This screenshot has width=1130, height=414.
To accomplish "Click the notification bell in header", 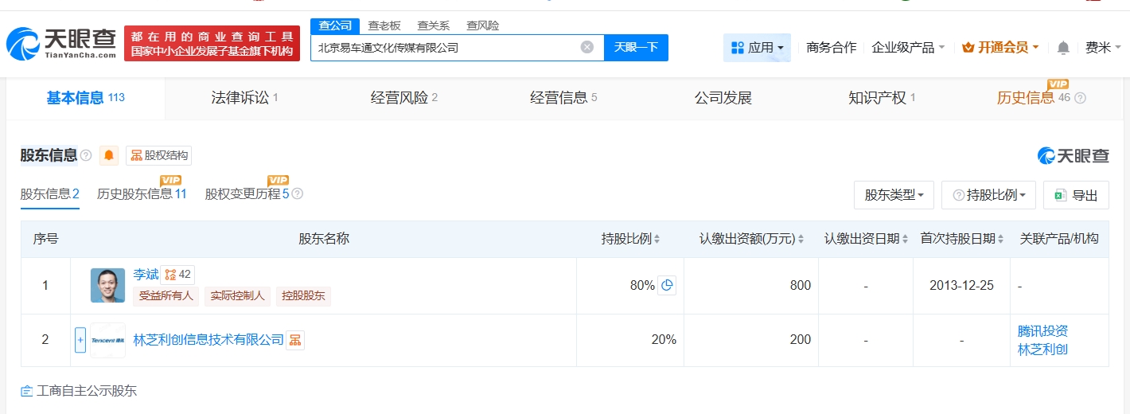I will (x=1063, y=48).
